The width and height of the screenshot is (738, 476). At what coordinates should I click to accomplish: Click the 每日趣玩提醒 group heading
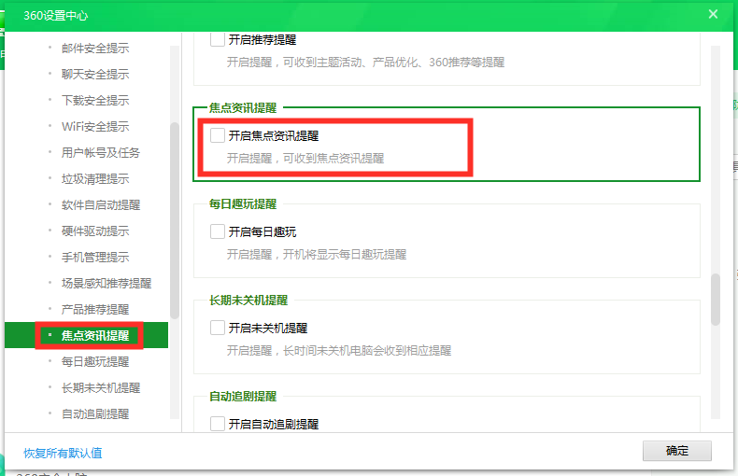click(x=243, y=204)
